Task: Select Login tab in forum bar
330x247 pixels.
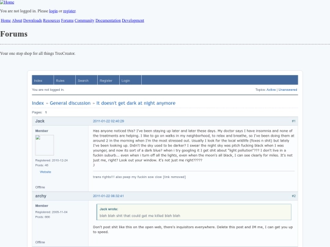Action: coord(130,80)
